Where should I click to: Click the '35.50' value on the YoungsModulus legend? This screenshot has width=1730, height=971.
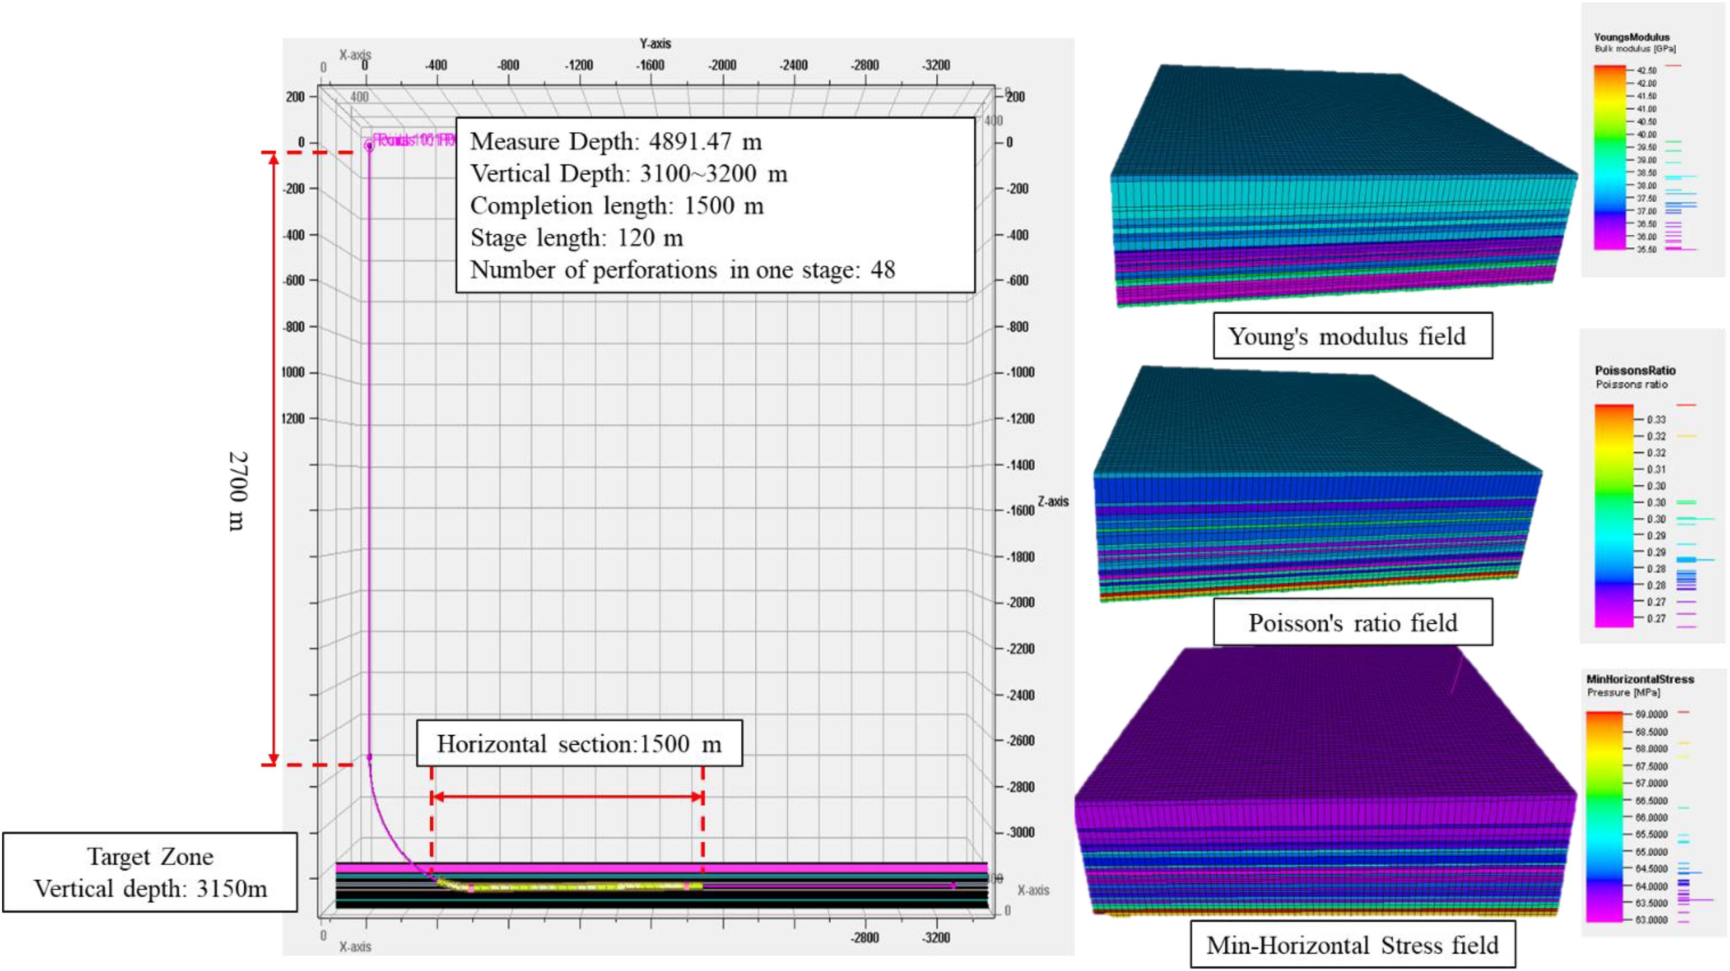coord(1646,250)
